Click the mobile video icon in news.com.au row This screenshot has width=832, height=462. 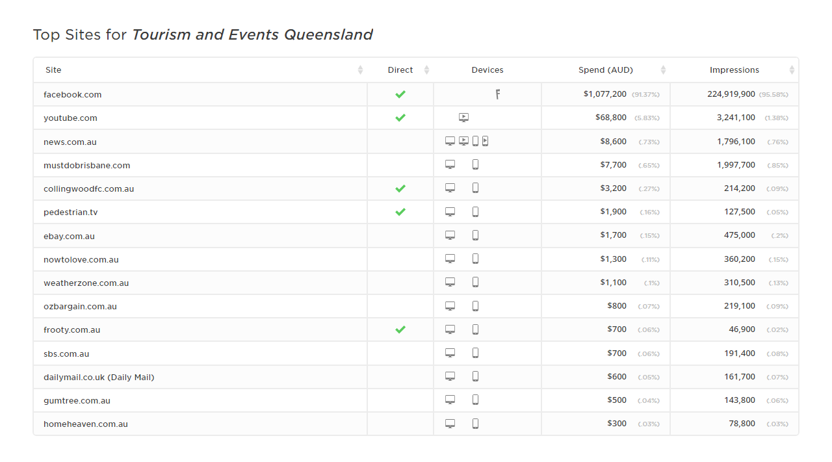click(485, 141)
